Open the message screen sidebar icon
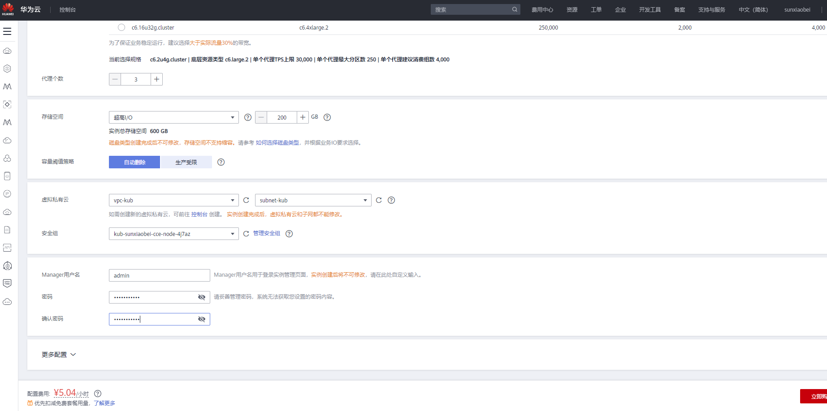 coord(7,283)
